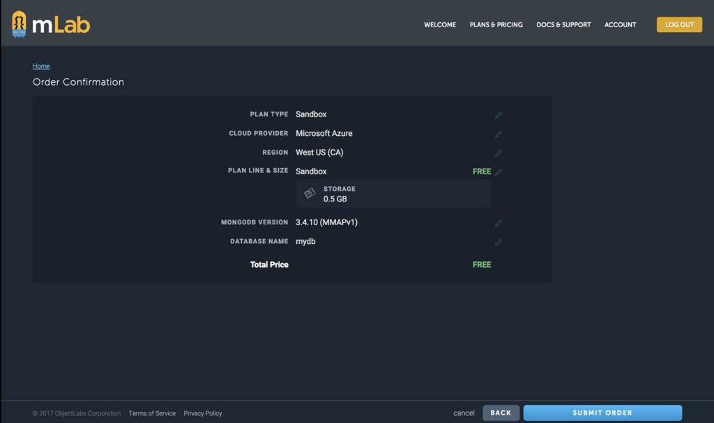Click Sandbox value in Plan Type row

point(311,114)
